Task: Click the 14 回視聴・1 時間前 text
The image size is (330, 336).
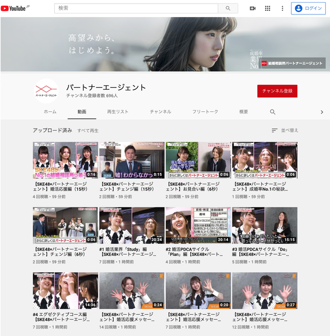Action: (118, 327)
